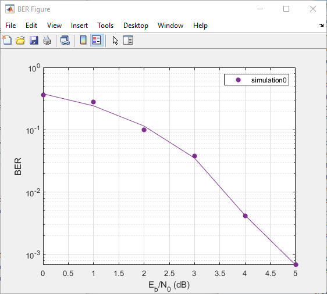Select the data point at 4 dB

click(x=246, y=216)
